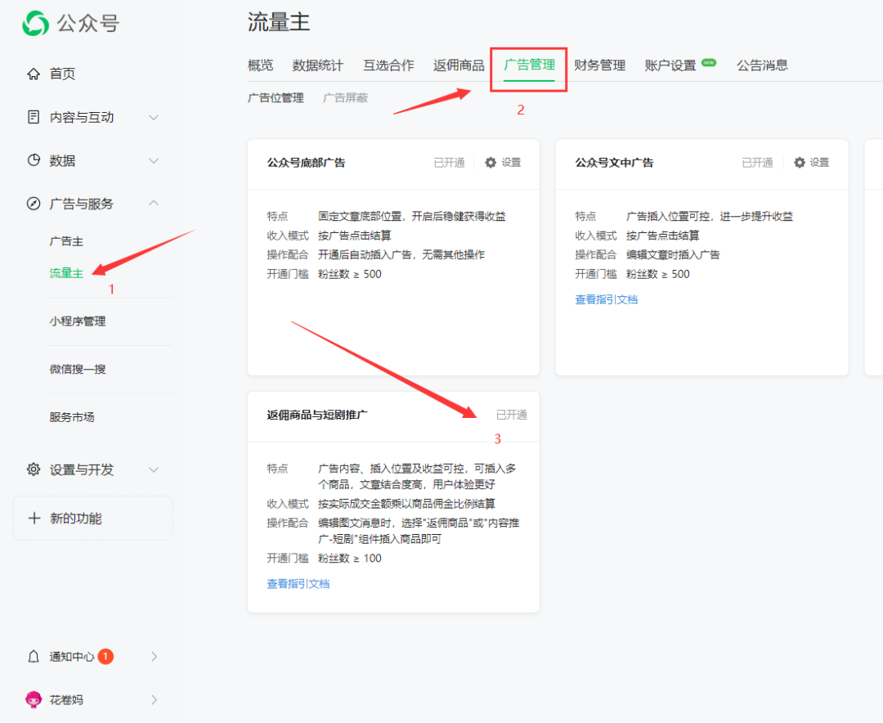Click the 花卷妈 avatar icon

point(34,699)
